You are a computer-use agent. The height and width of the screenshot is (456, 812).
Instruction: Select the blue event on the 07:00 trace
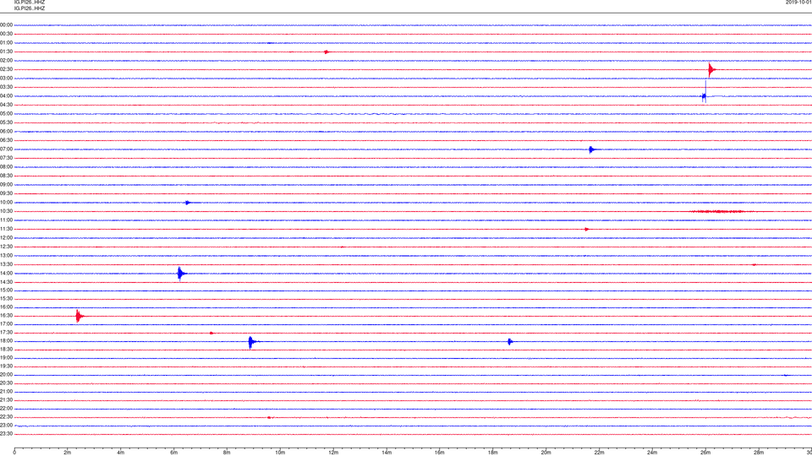click(591, 150)
